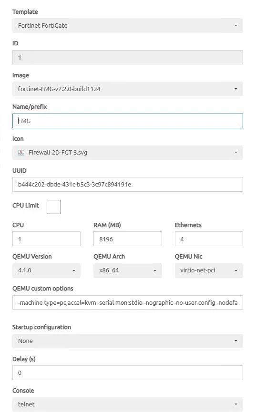The image size is (255, 415).
Task: Open the Icon dropdown Firewall-2D-FGT-S.svg
Action: 128,153
